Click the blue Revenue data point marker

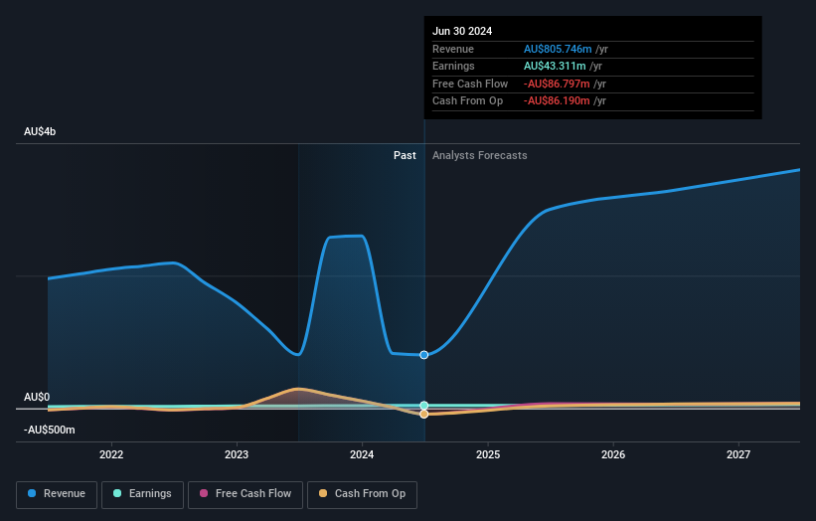click(x=424, y=355)
